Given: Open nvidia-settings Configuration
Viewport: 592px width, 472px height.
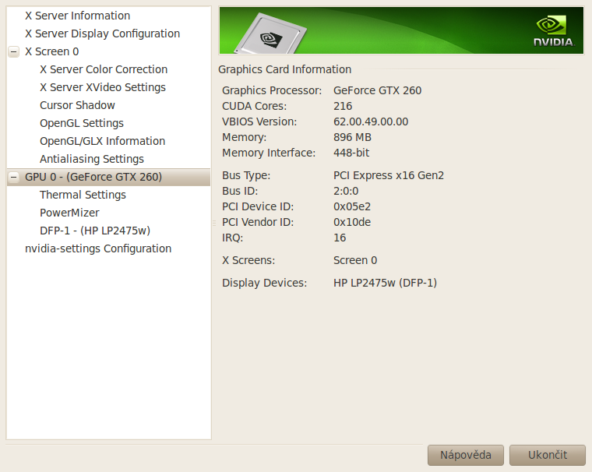Looking at the screenshot, I should click(x=98, y=248).
